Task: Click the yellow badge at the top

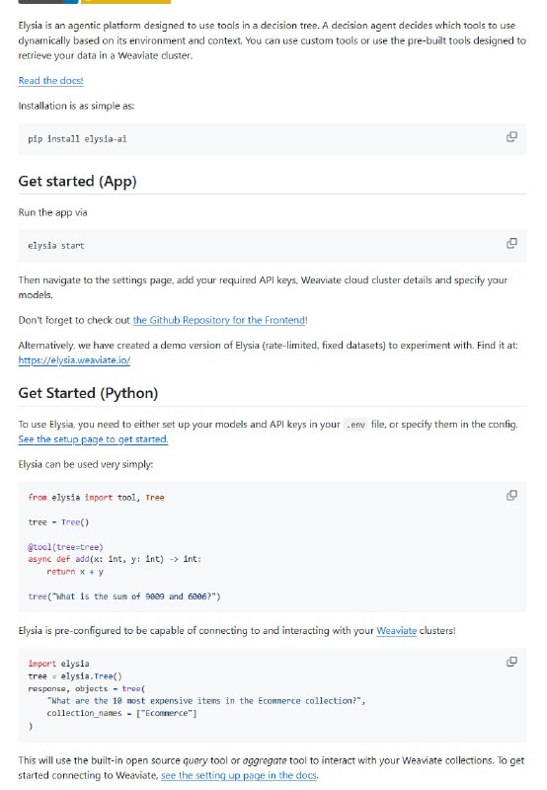Action: point(126,2)
